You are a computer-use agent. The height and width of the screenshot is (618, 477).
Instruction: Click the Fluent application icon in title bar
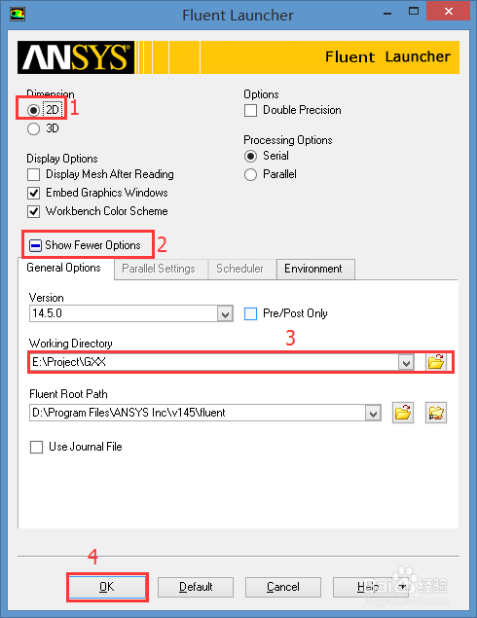coord(18,14)
